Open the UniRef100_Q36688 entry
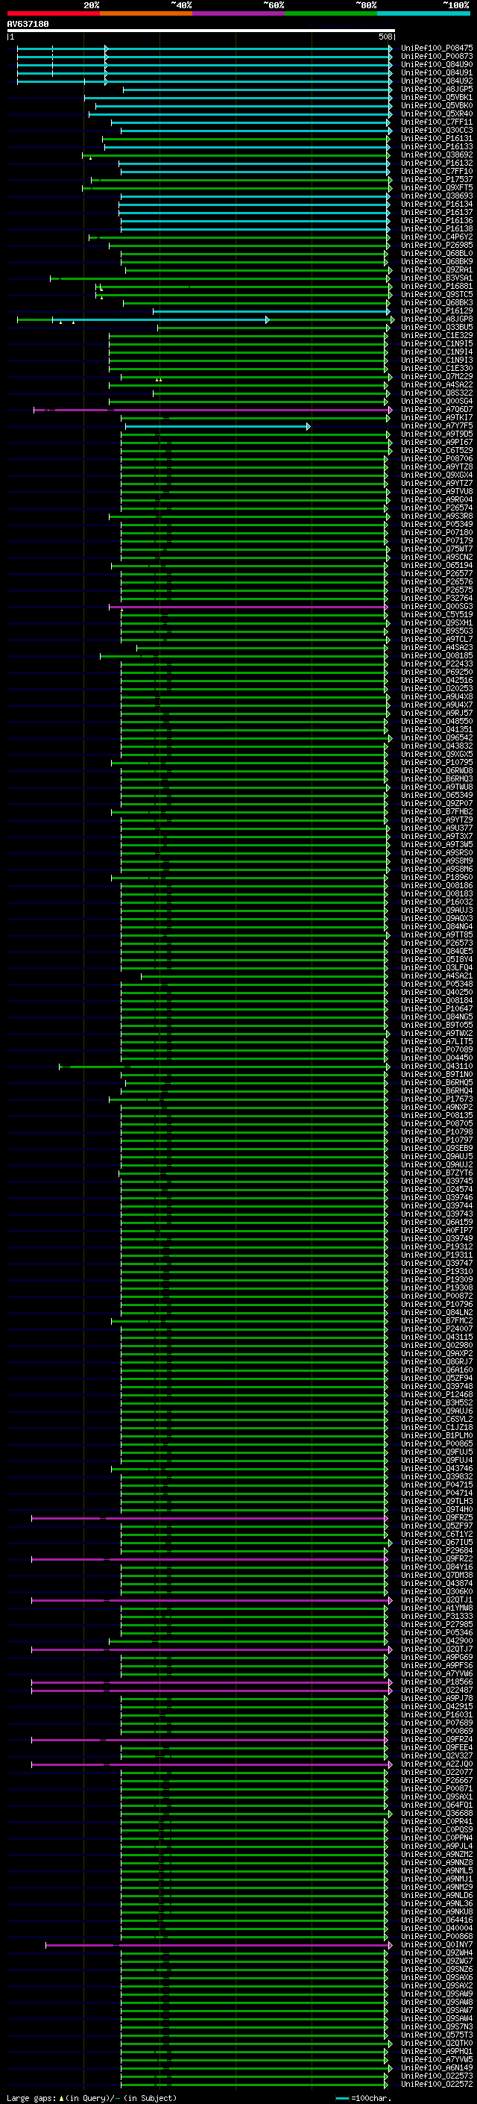 coord(437,1813)
